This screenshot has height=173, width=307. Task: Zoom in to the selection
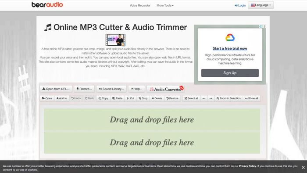tap(228, 98)
